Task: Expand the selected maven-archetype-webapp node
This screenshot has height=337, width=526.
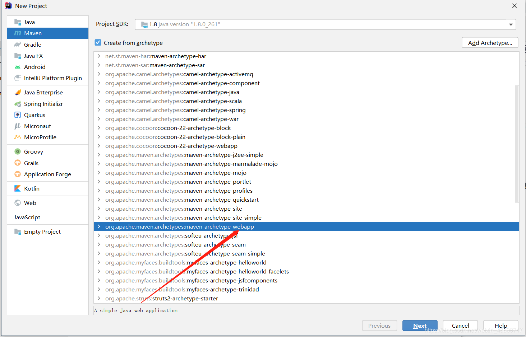Action: (99, 226)
